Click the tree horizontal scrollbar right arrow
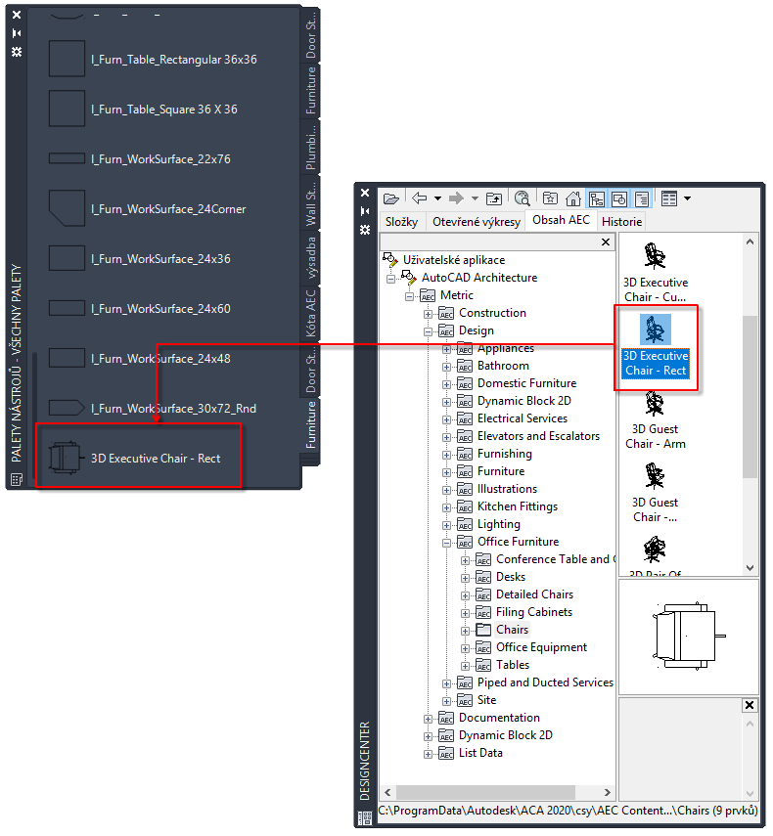Screen dimensions: 773x836 coord(607,792)
